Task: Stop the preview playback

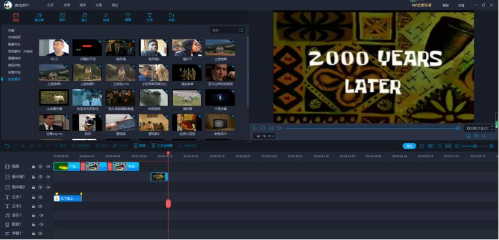Action: coord(263,128)
